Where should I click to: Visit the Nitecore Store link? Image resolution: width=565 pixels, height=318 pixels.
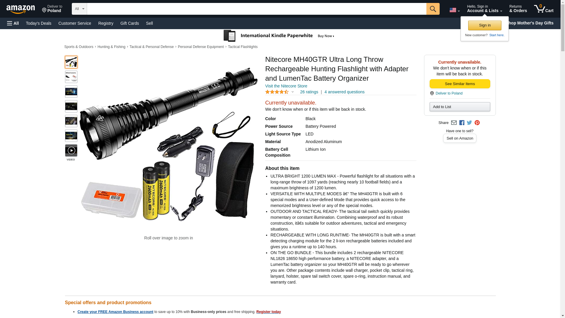tap(286, 86)
